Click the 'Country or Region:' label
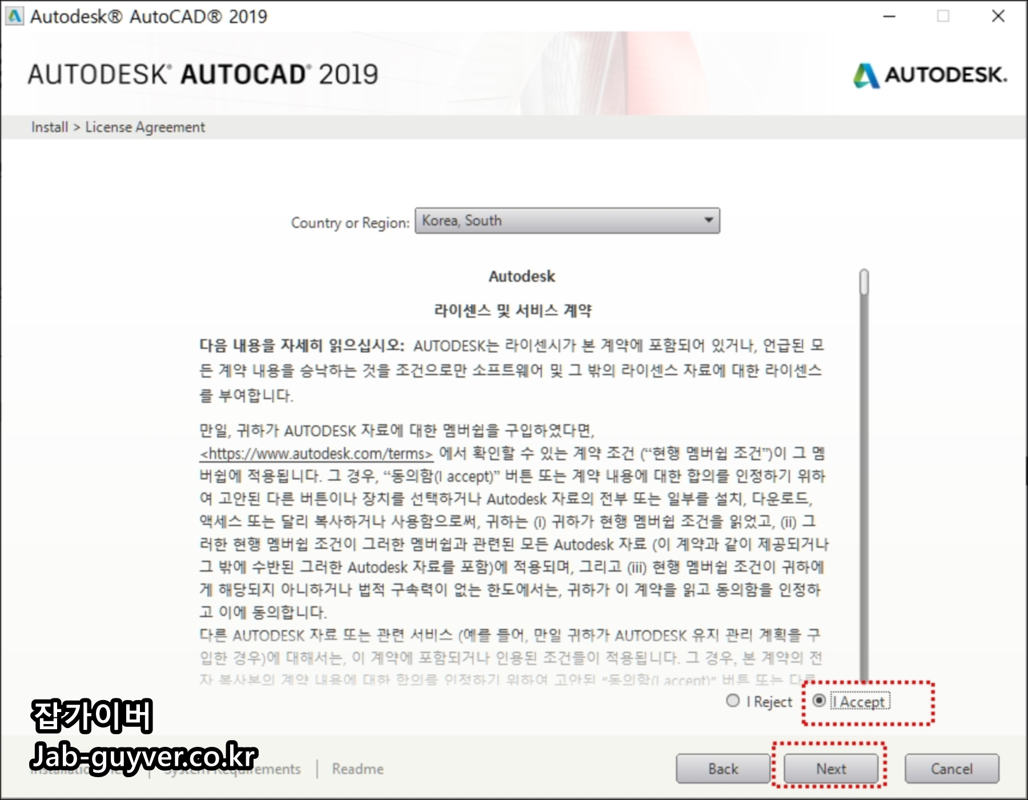1028x800 pixels. pyautogui.click(x=350, y=223)
